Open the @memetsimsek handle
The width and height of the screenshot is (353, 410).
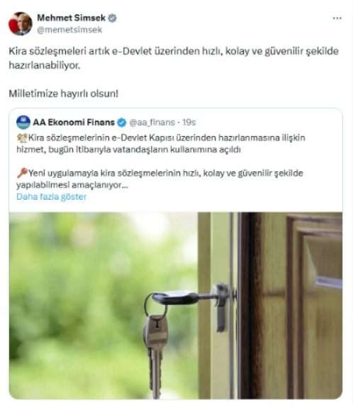pos(69,30)
